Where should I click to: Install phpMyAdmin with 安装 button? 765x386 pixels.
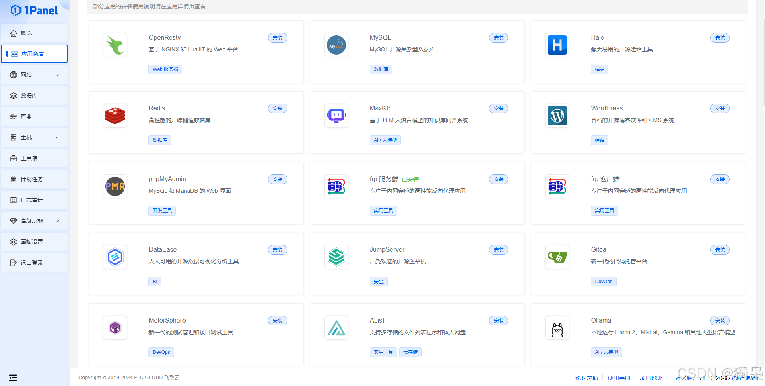(278, 179)
